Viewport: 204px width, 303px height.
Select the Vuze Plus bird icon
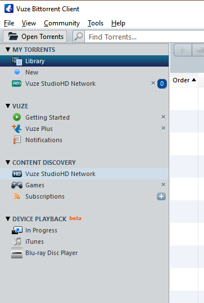[17, 129]
